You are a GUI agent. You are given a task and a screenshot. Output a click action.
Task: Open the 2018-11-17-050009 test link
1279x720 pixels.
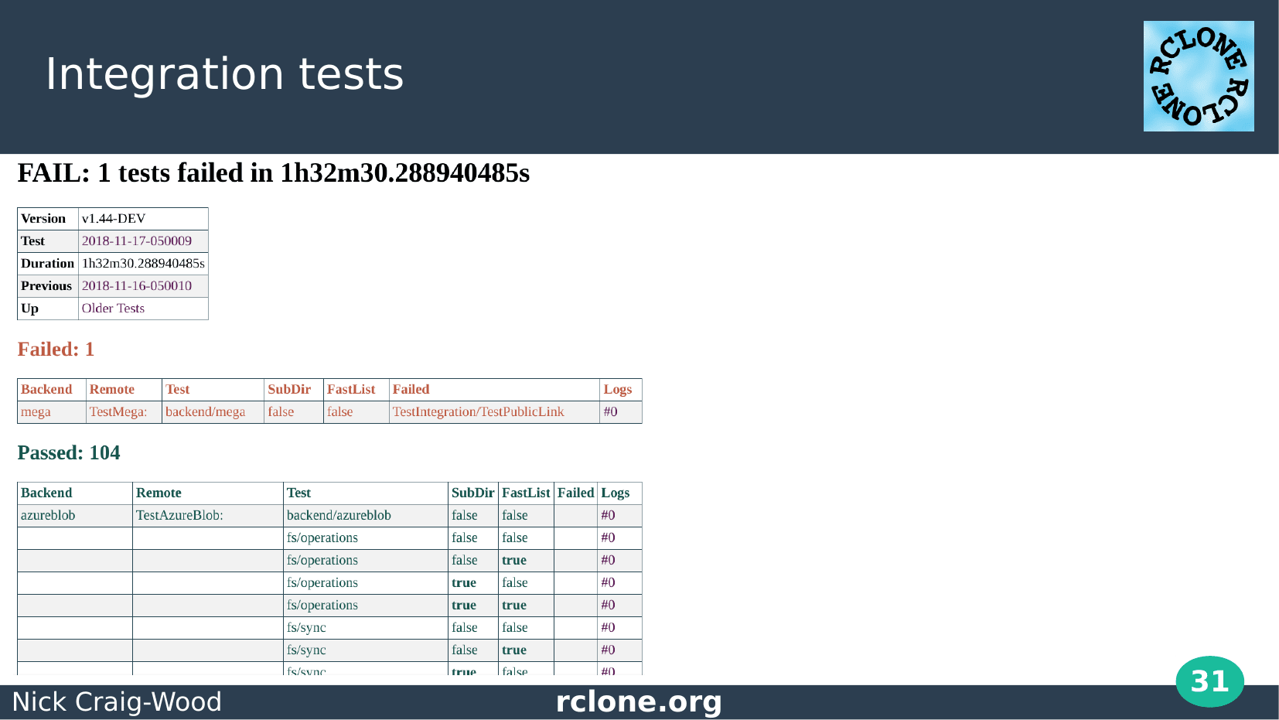tap(137, 241)
